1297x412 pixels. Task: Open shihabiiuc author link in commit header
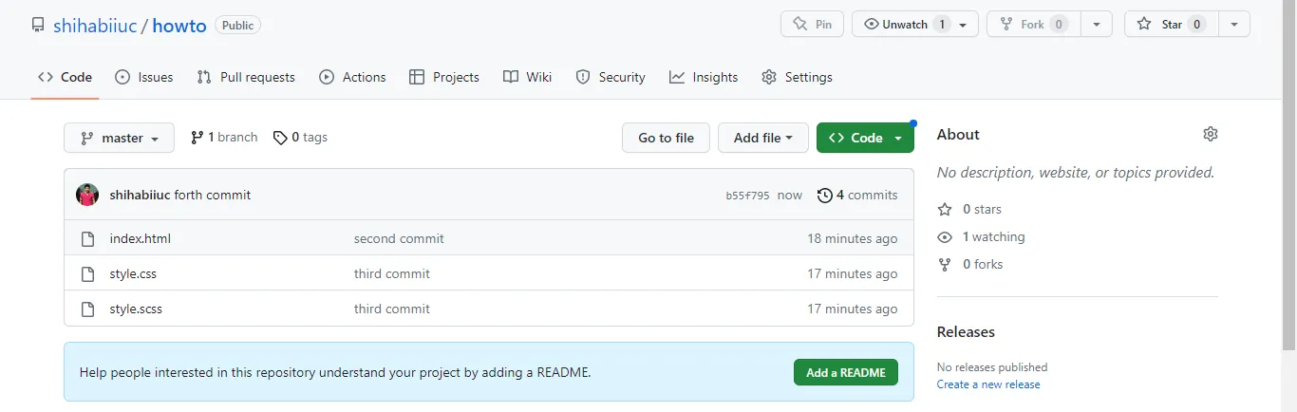coord(141,195)
